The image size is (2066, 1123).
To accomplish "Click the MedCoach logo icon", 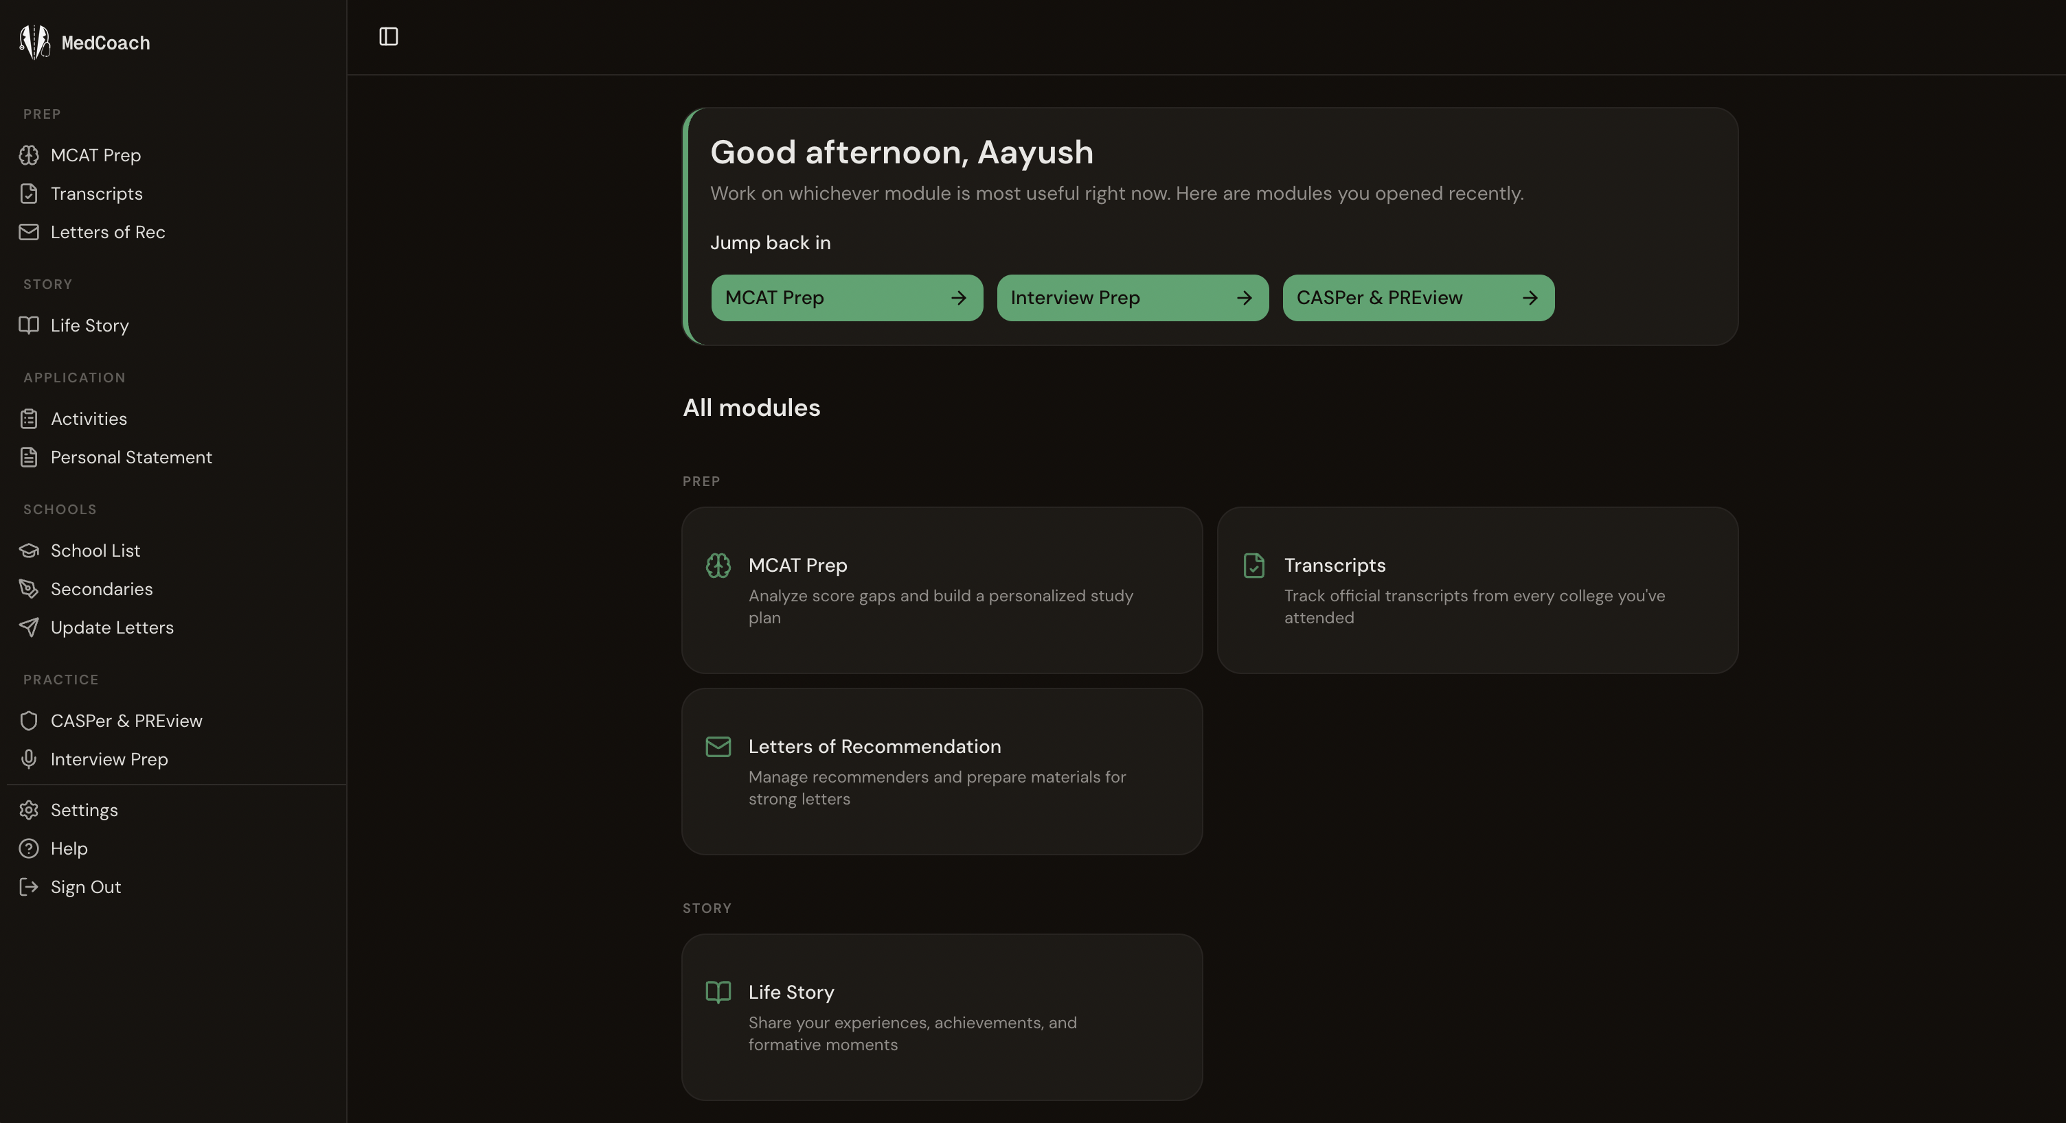I will tap(34, 42).
